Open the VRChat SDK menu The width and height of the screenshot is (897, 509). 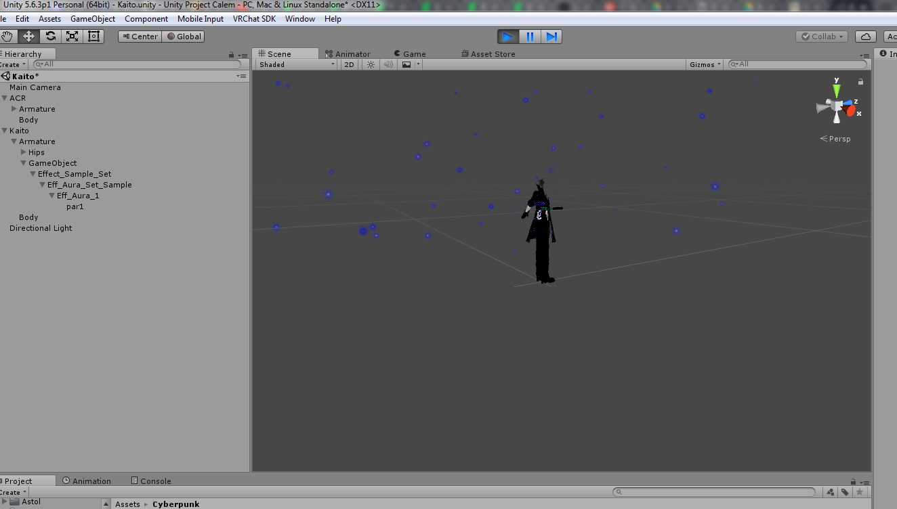tap(255, 18)
